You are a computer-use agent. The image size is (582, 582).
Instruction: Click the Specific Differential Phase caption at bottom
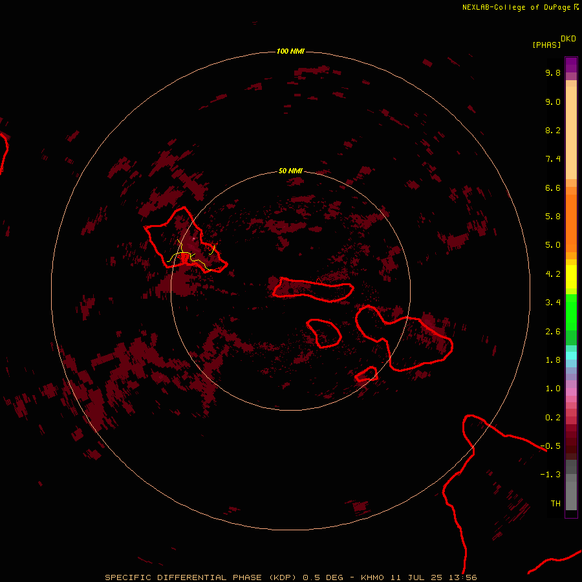point(290,577)
